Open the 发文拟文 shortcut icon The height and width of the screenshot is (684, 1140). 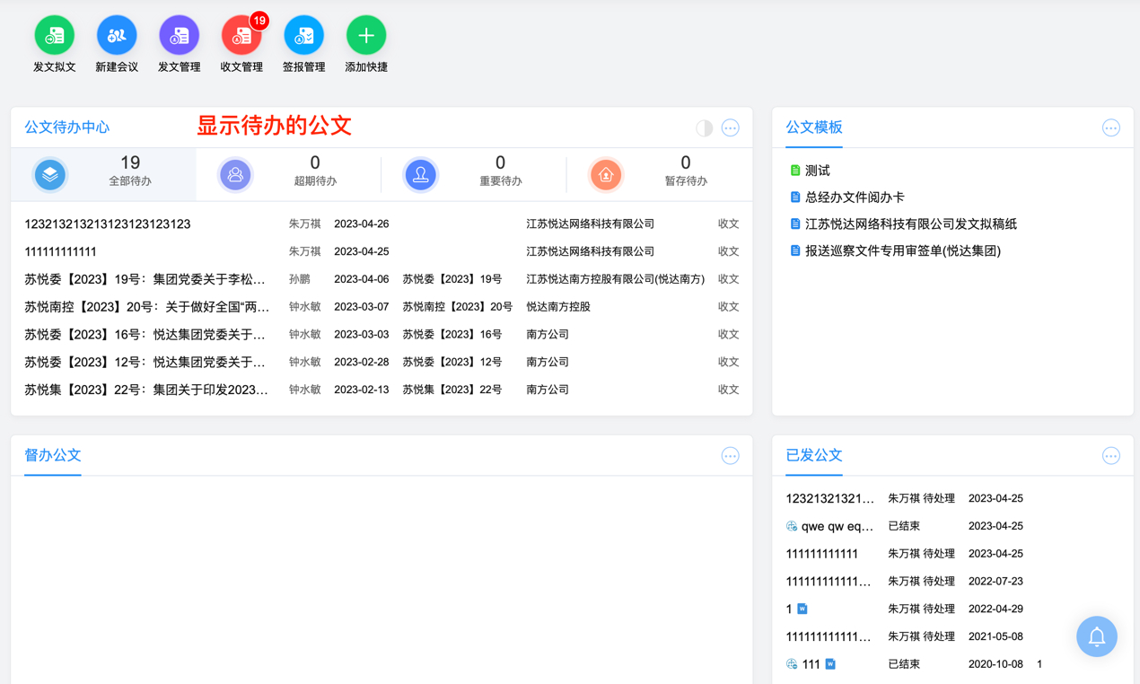point(54,36)
